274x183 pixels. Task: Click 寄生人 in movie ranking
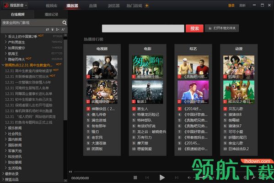coord(143,109)
